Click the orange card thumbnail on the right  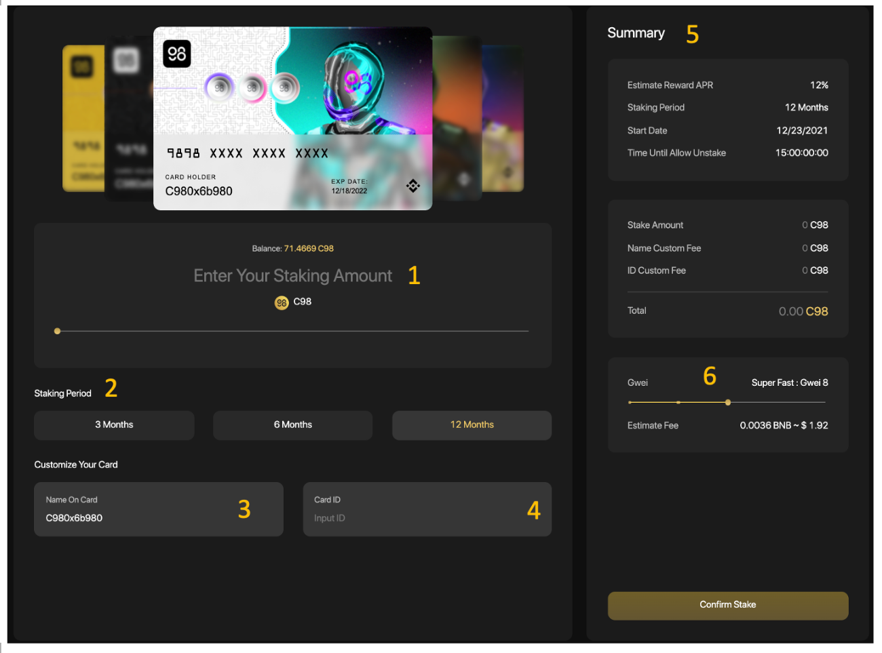pyautogui.click(x=457, y=119)
